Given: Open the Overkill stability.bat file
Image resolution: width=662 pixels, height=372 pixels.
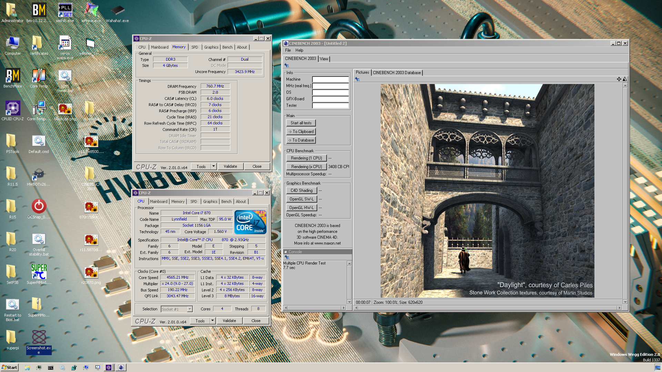Looking at the screenshot, I should point(39,244).
